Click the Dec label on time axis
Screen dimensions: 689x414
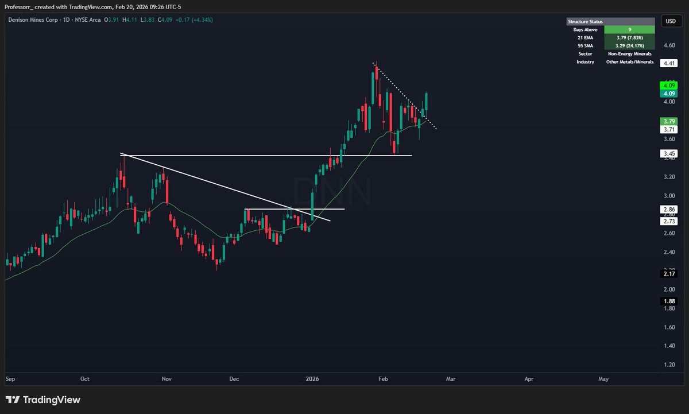coord(234,379)
